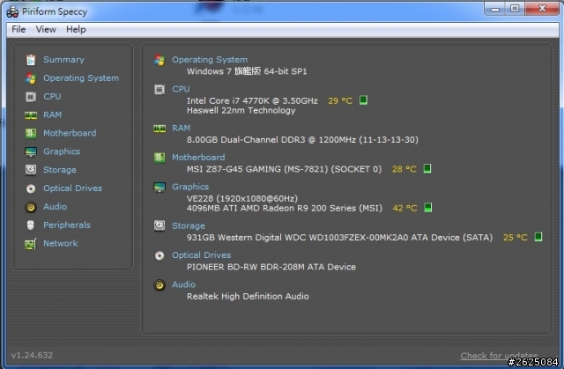
Task: Click Audio heading link in summary panel
Action: point(183,284)
